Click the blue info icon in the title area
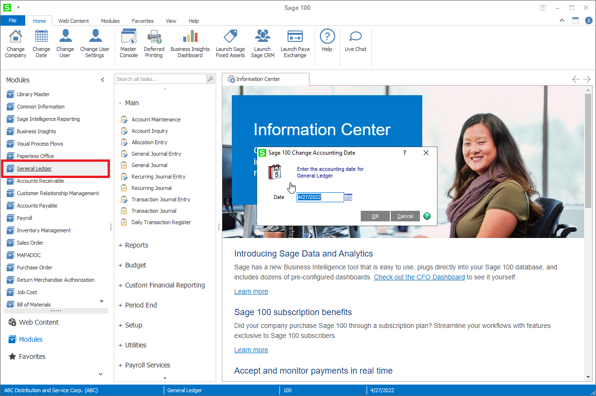 coord(589,20)
